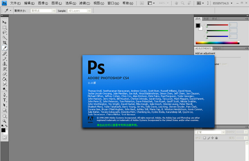
Task: Toggle the lock transparent pixels icon
Action: coord(204,138)
